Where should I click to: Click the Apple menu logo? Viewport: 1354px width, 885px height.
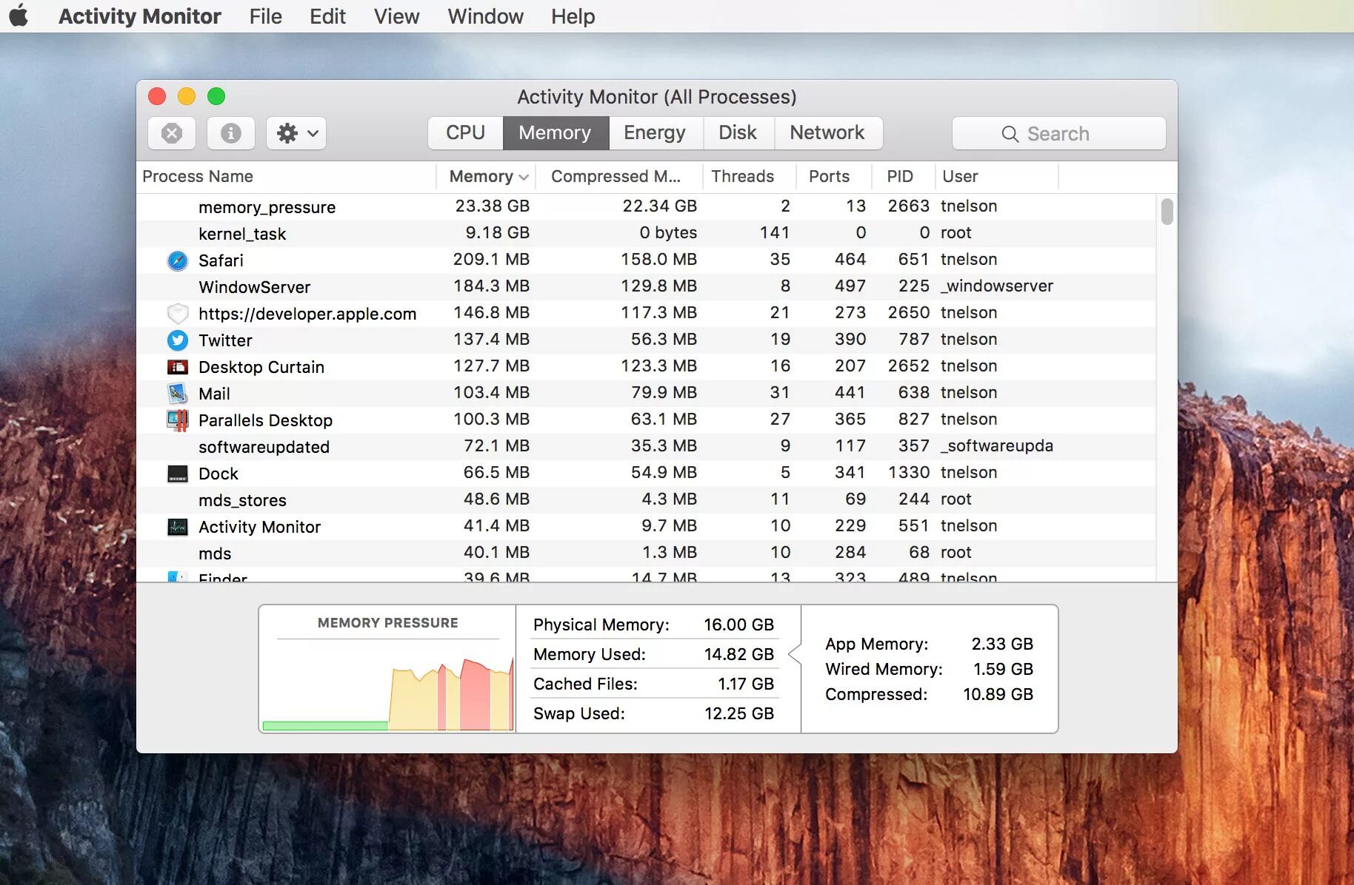click(19, 16)
